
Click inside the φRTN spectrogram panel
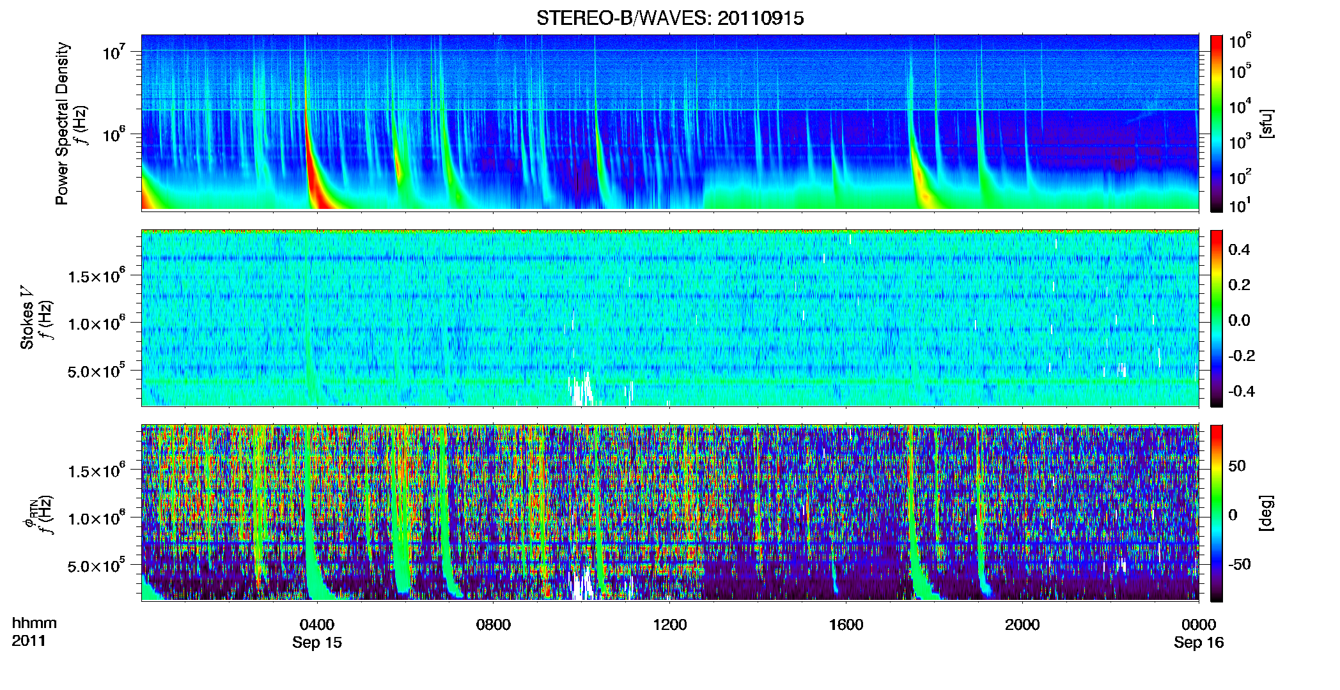pyautogui.click(x=670, y=512)
